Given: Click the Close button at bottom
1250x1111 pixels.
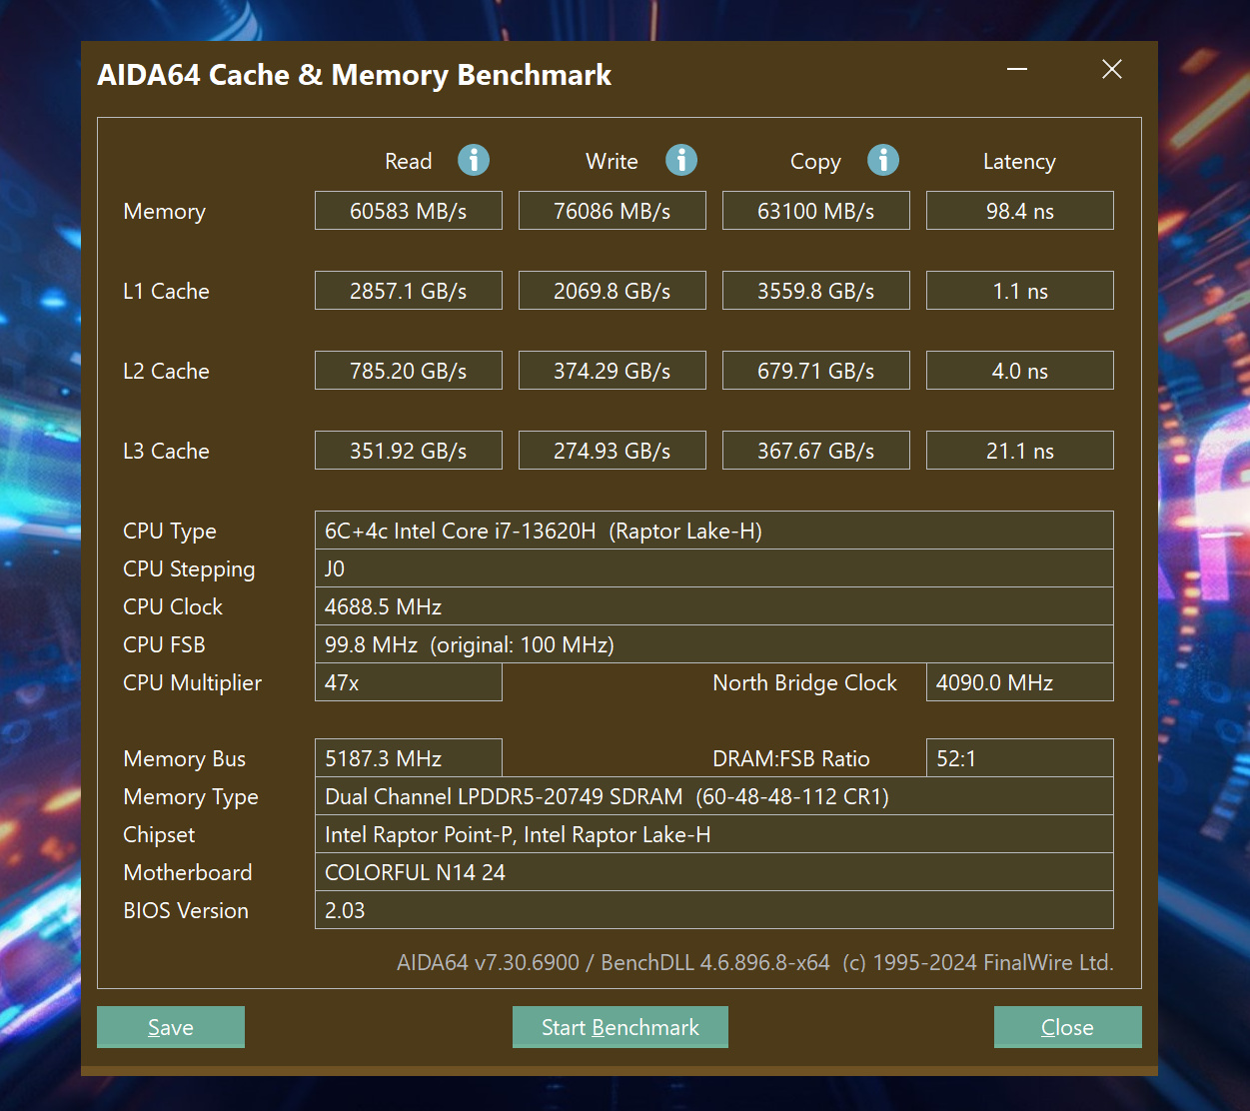Looking at the screenshot, I should (1067, 1027).
